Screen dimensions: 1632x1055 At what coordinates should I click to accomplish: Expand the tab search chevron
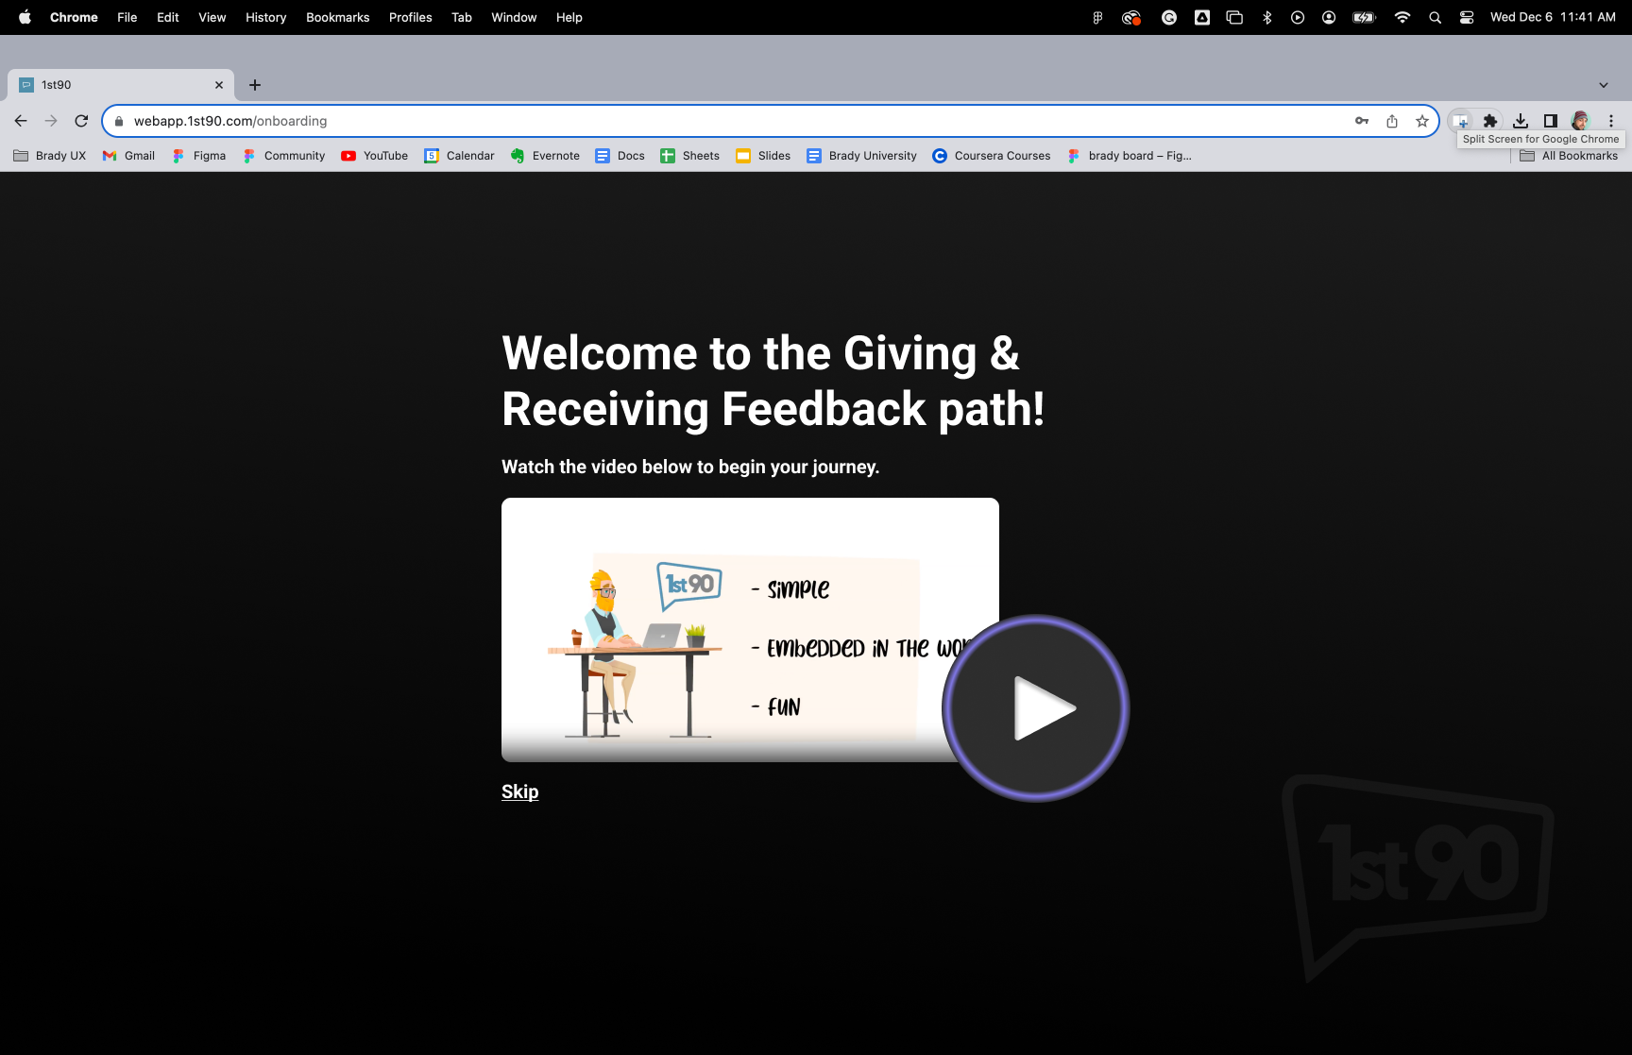tap(1604, 85)
